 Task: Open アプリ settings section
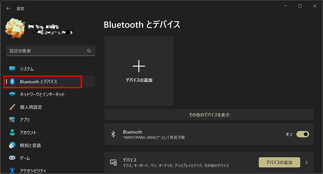point(50,120)
